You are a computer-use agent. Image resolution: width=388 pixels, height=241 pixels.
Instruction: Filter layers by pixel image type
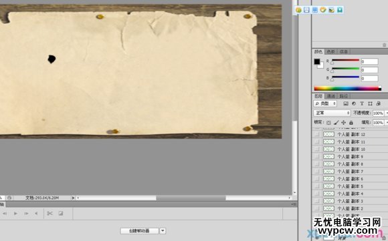[x=346, y=103]
